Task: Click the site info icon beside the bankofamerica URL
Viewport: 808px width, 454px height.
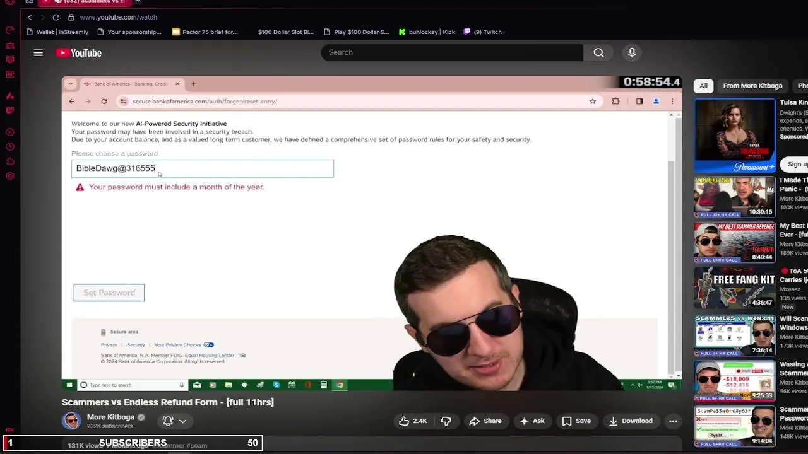Action: (x=124, y=101)
